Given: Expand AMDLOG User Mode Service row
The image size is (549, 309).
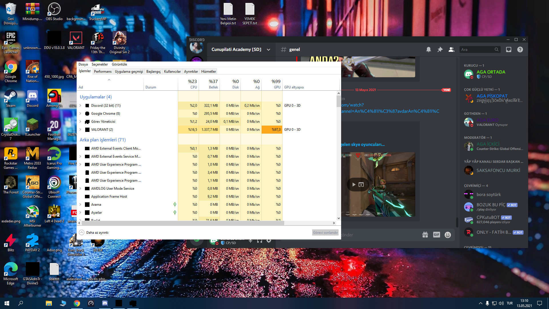Looking at the screenshot, I should pyautogui.click(x=80, y=189).
